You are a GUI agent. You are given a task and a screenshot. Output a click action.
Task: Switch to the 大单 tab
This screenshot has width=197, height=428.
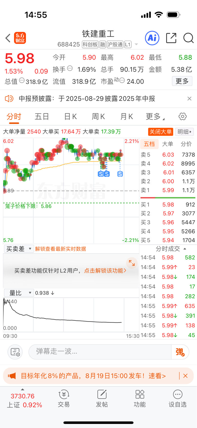click(168, 144)
